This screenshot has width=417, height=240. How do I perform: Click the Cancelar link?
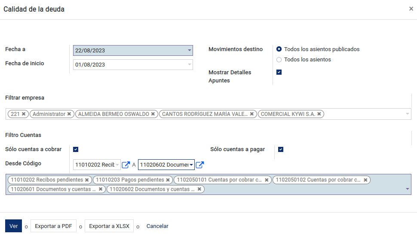(x=157, y=226)
